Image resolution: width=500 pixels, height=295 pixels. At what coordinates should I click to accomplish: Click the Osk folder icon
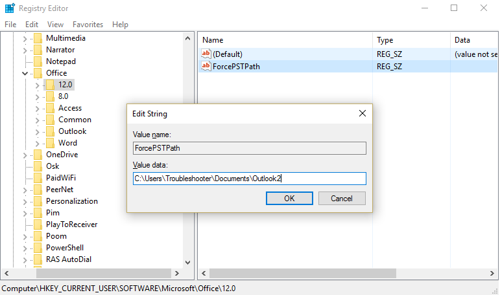(38, 166)
